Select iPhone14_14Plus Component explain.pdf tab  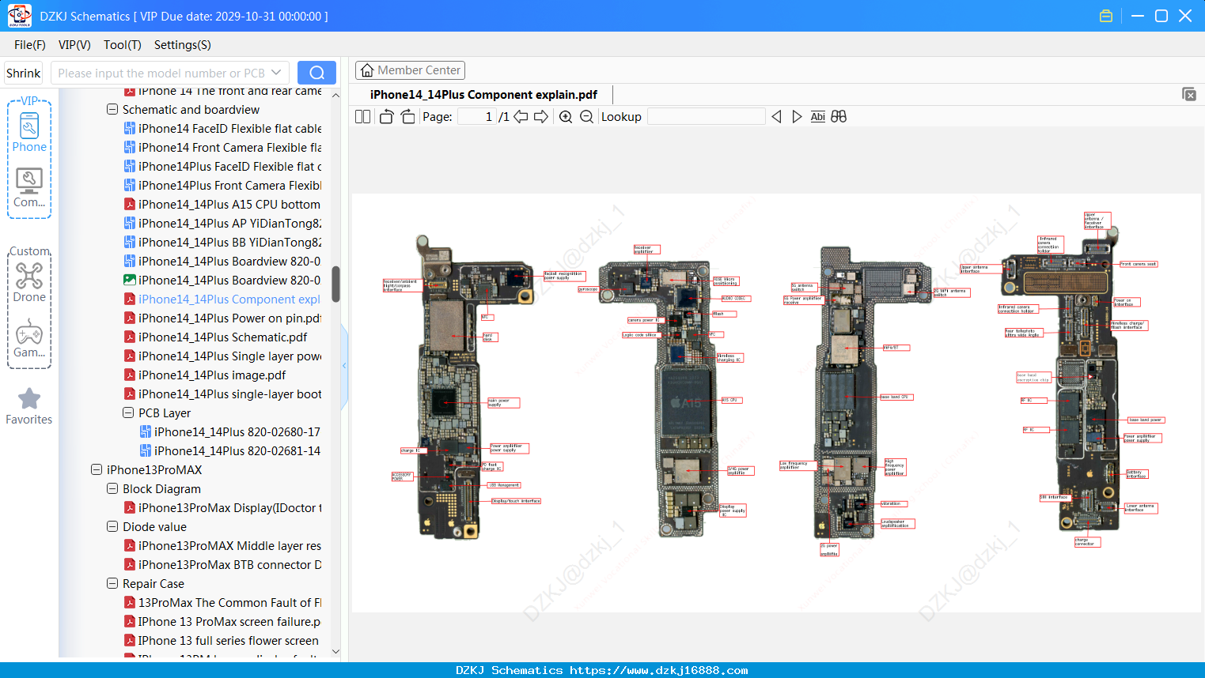(x=483, y=94)
